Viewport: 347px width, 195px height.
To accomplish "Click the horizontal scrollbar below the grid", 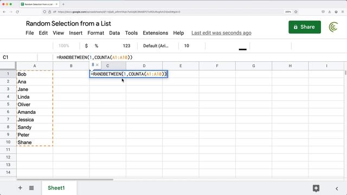I will (x=65, y=179).
